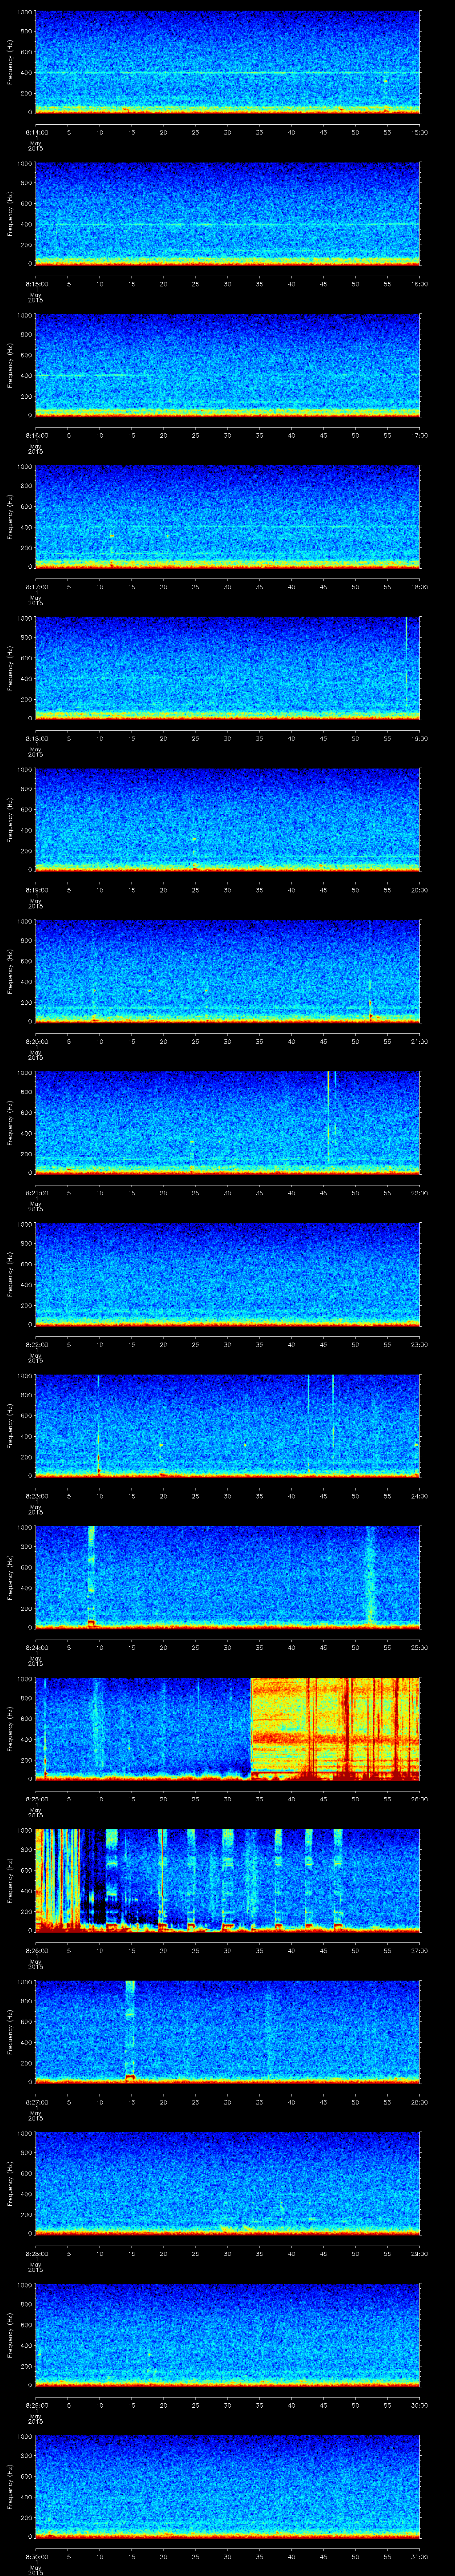Click the 24:00 end time label
This screenshot has width=455, height=2576.
(420, 1495)
